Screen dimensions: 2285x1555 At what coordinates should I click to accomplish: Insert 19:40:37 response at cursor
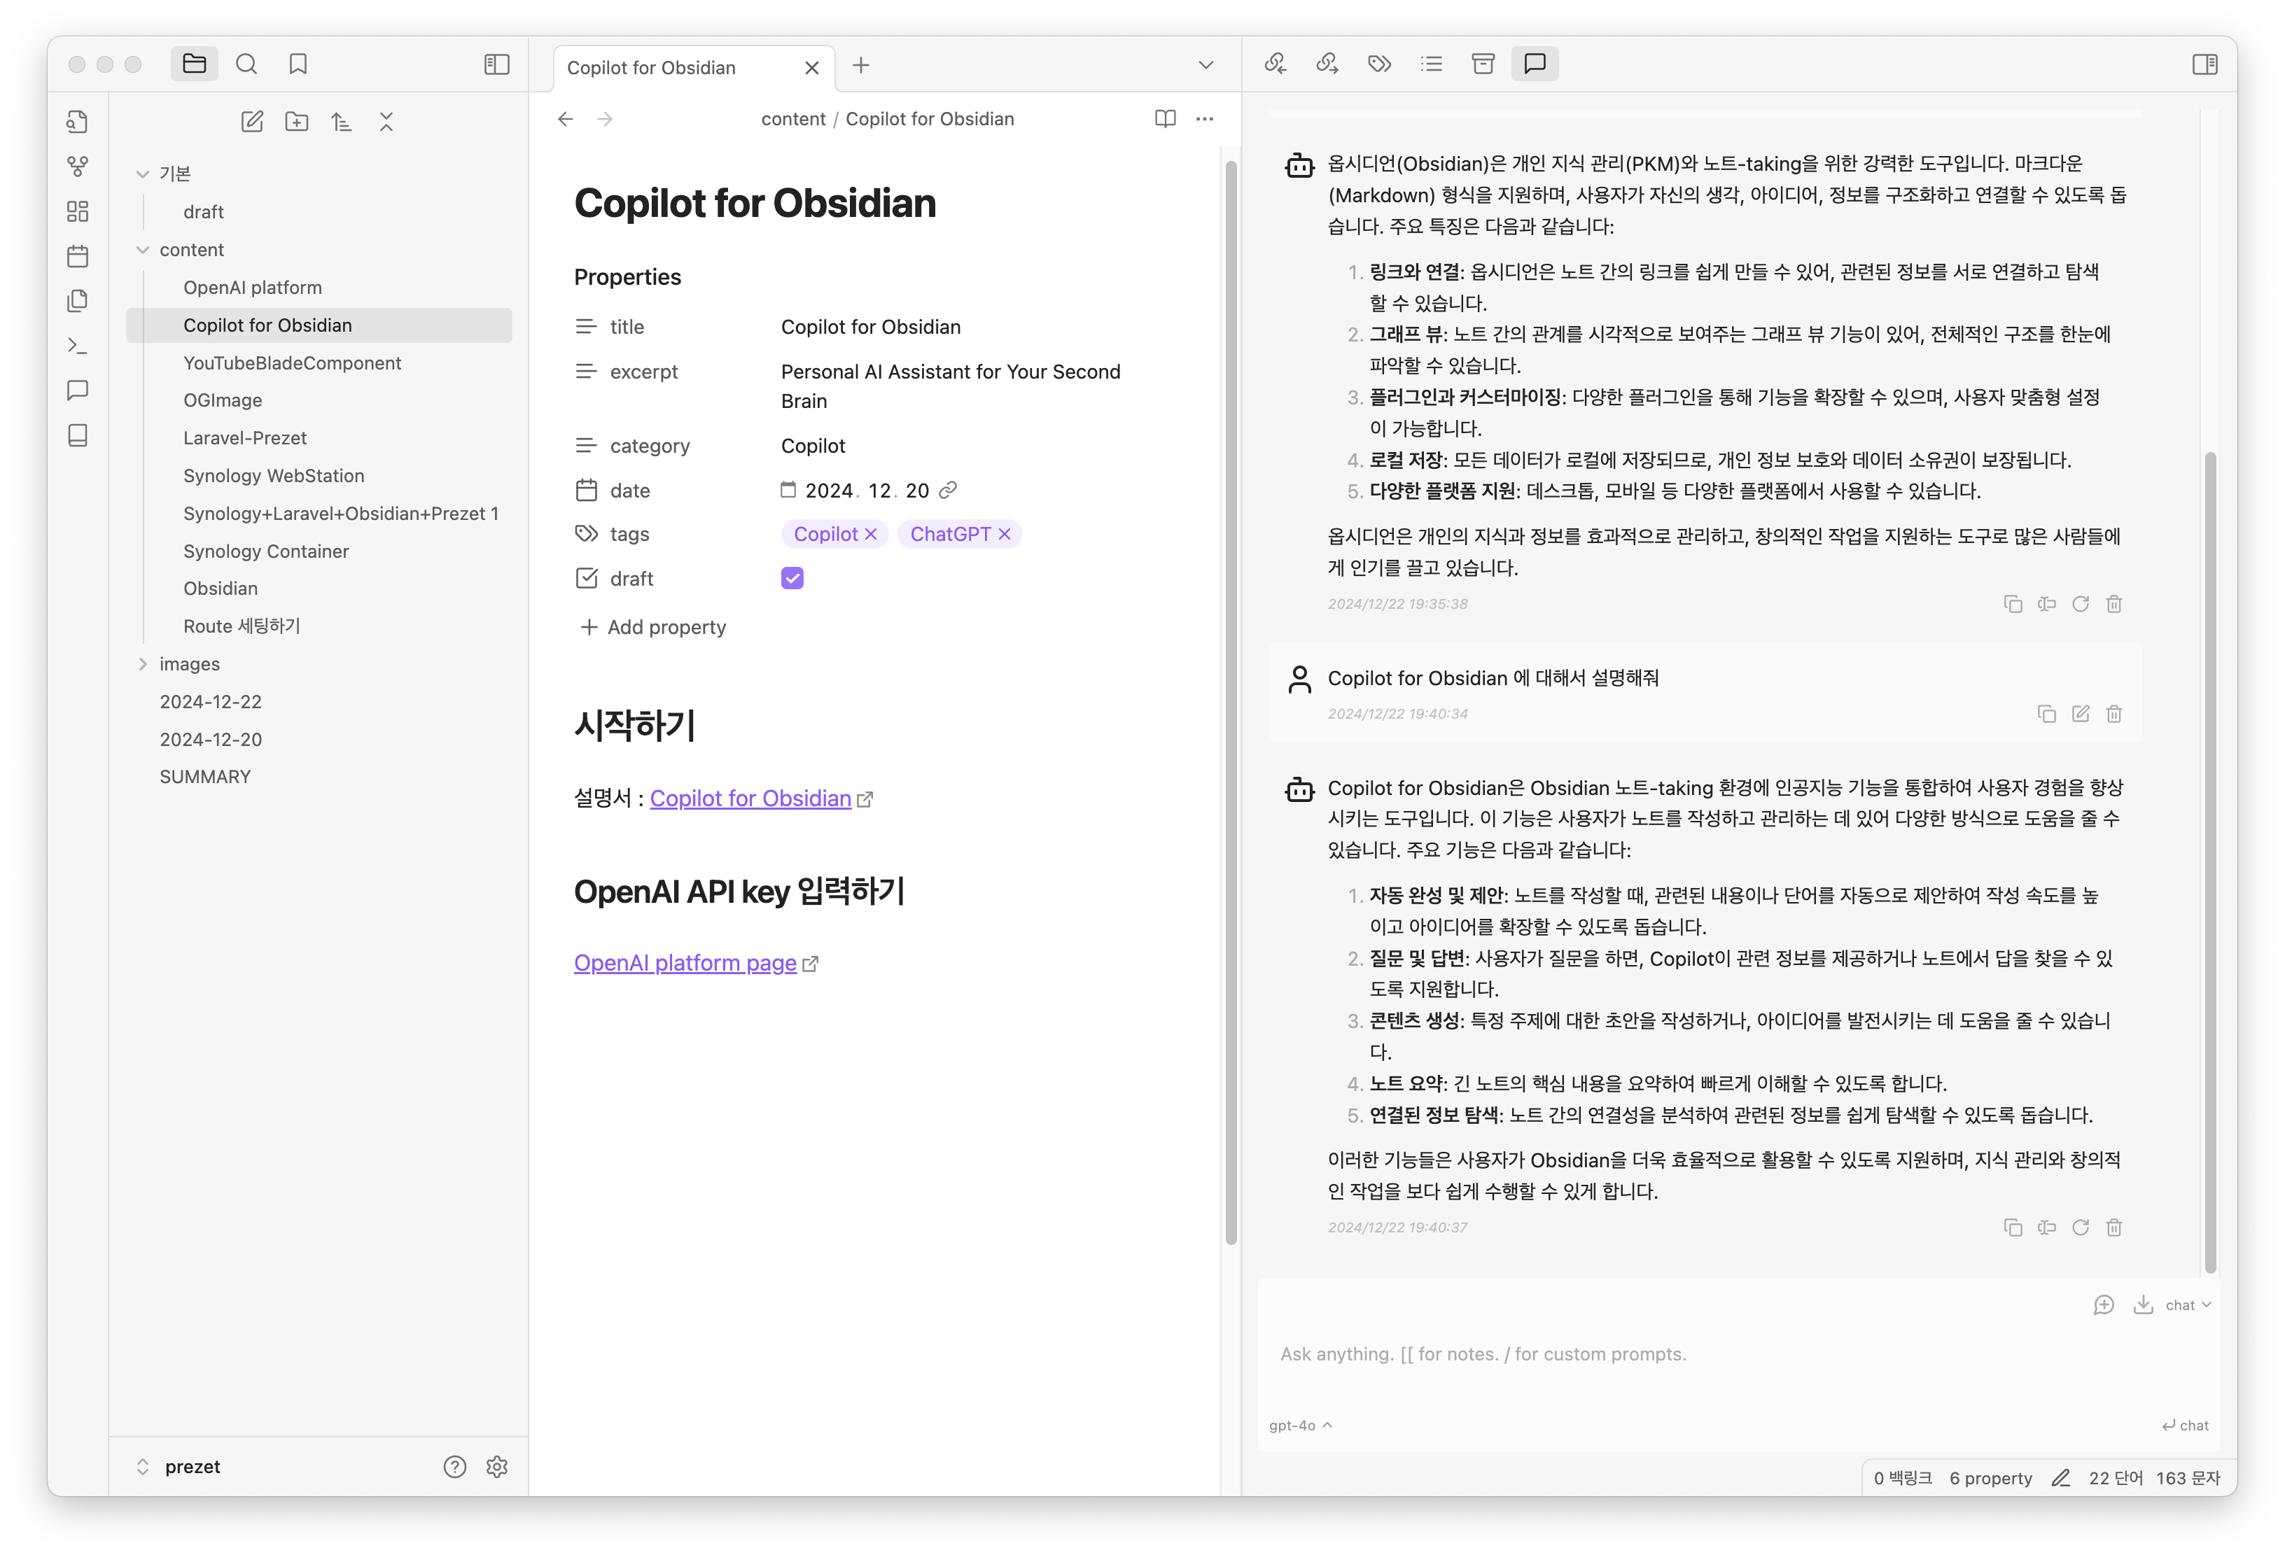[2047, 1227]
